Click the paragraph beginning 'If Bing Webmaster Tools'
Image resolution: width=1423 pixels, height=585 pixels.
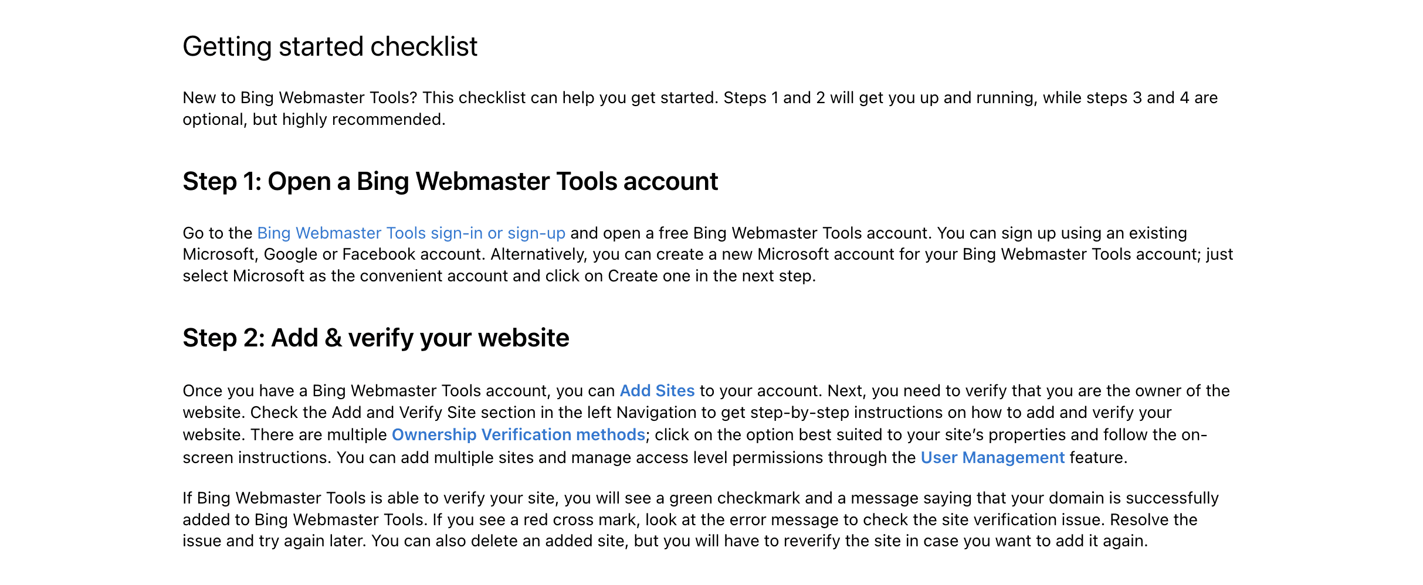tap(700, 519)
